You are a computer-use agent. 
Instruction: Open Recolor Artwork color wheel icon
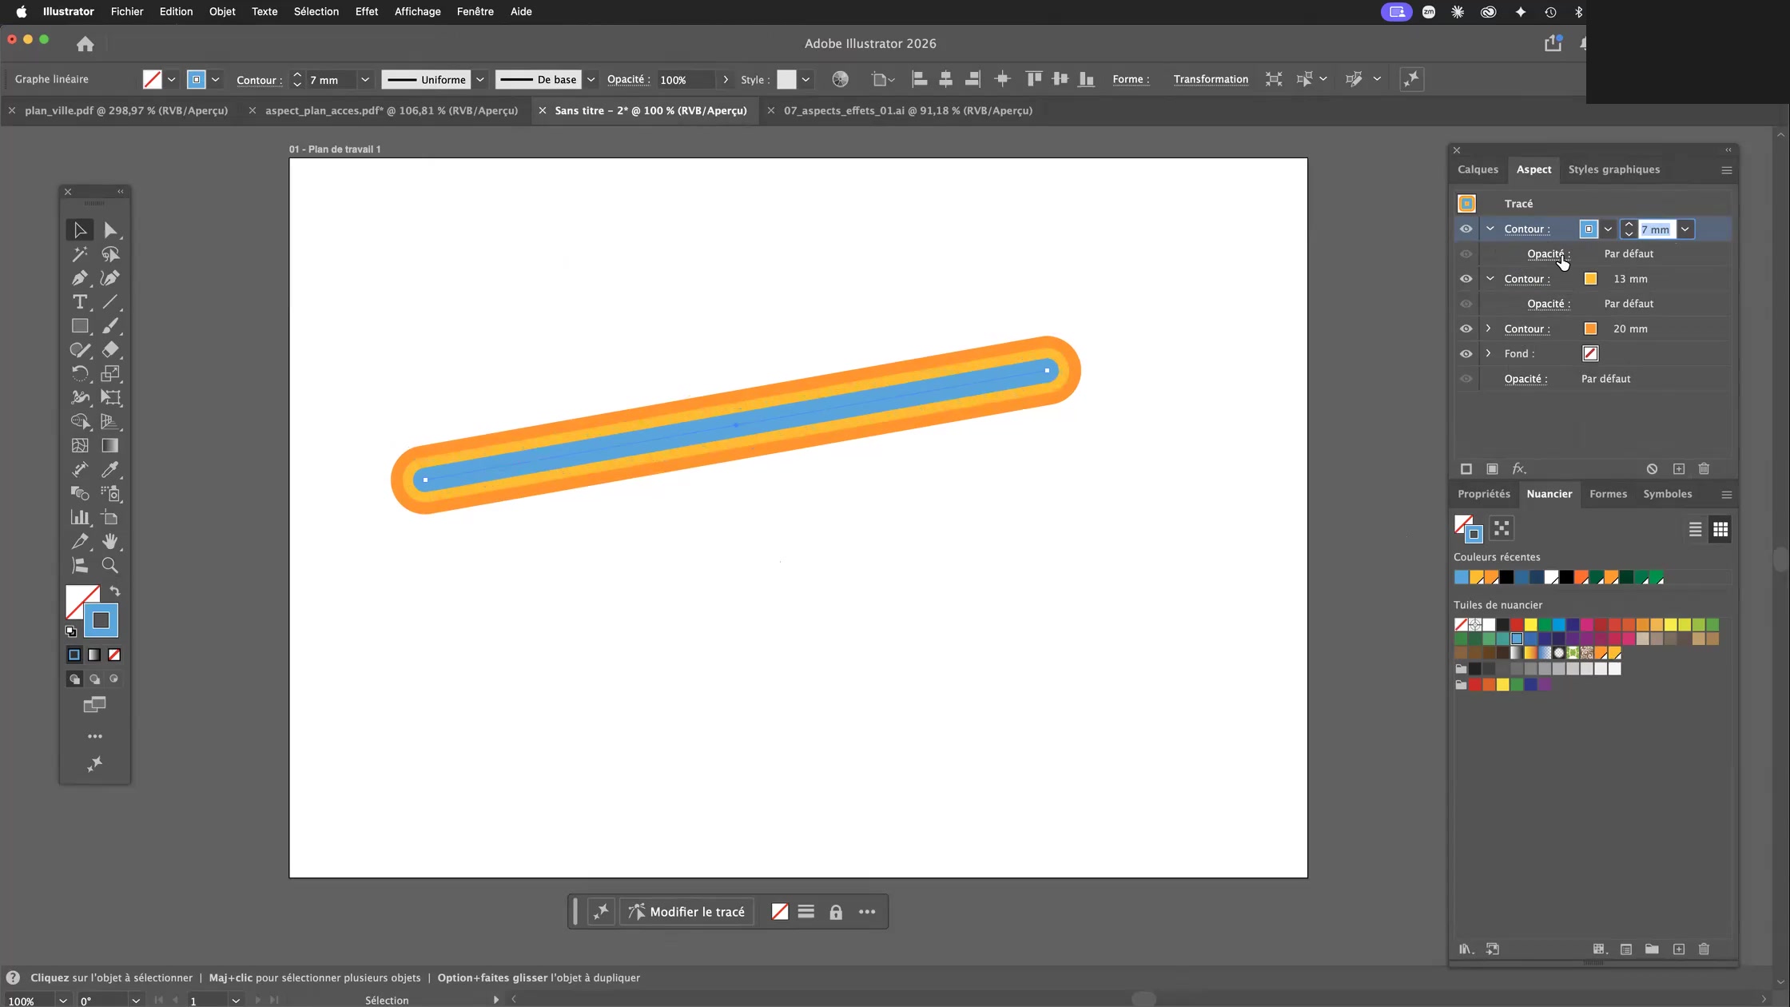point(840,79)
